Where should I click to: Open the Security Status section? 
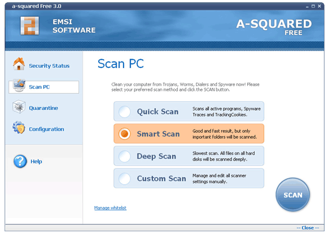click(49, 66)
